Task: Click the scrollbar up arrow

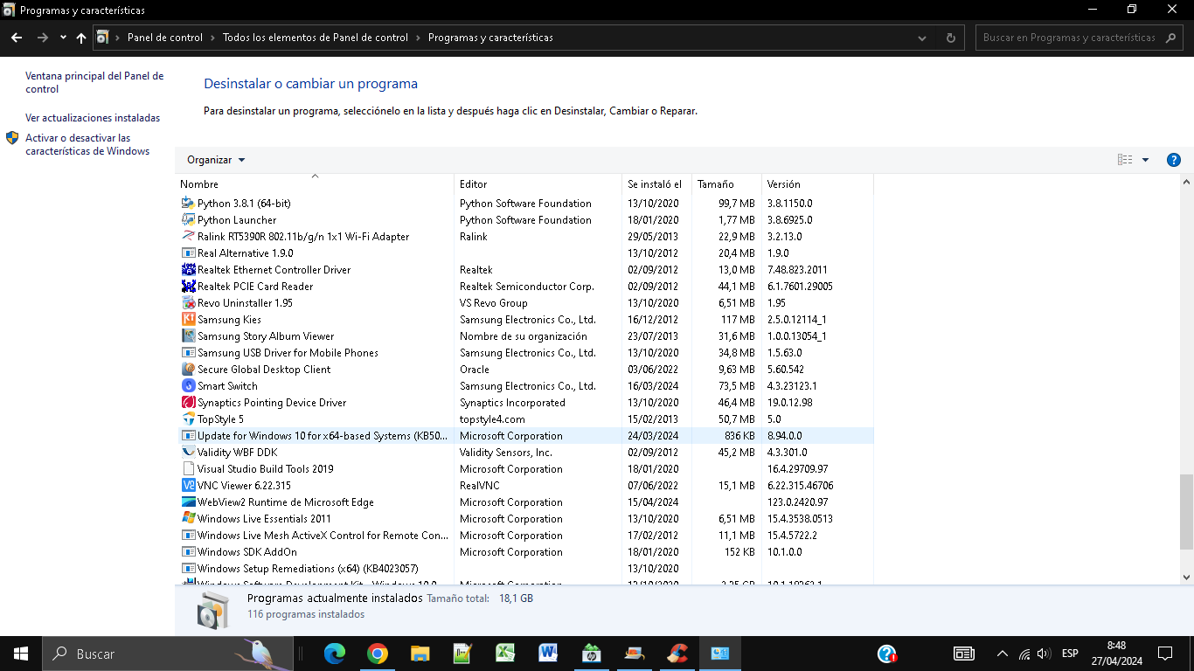Action: [x=1186, y=183]
